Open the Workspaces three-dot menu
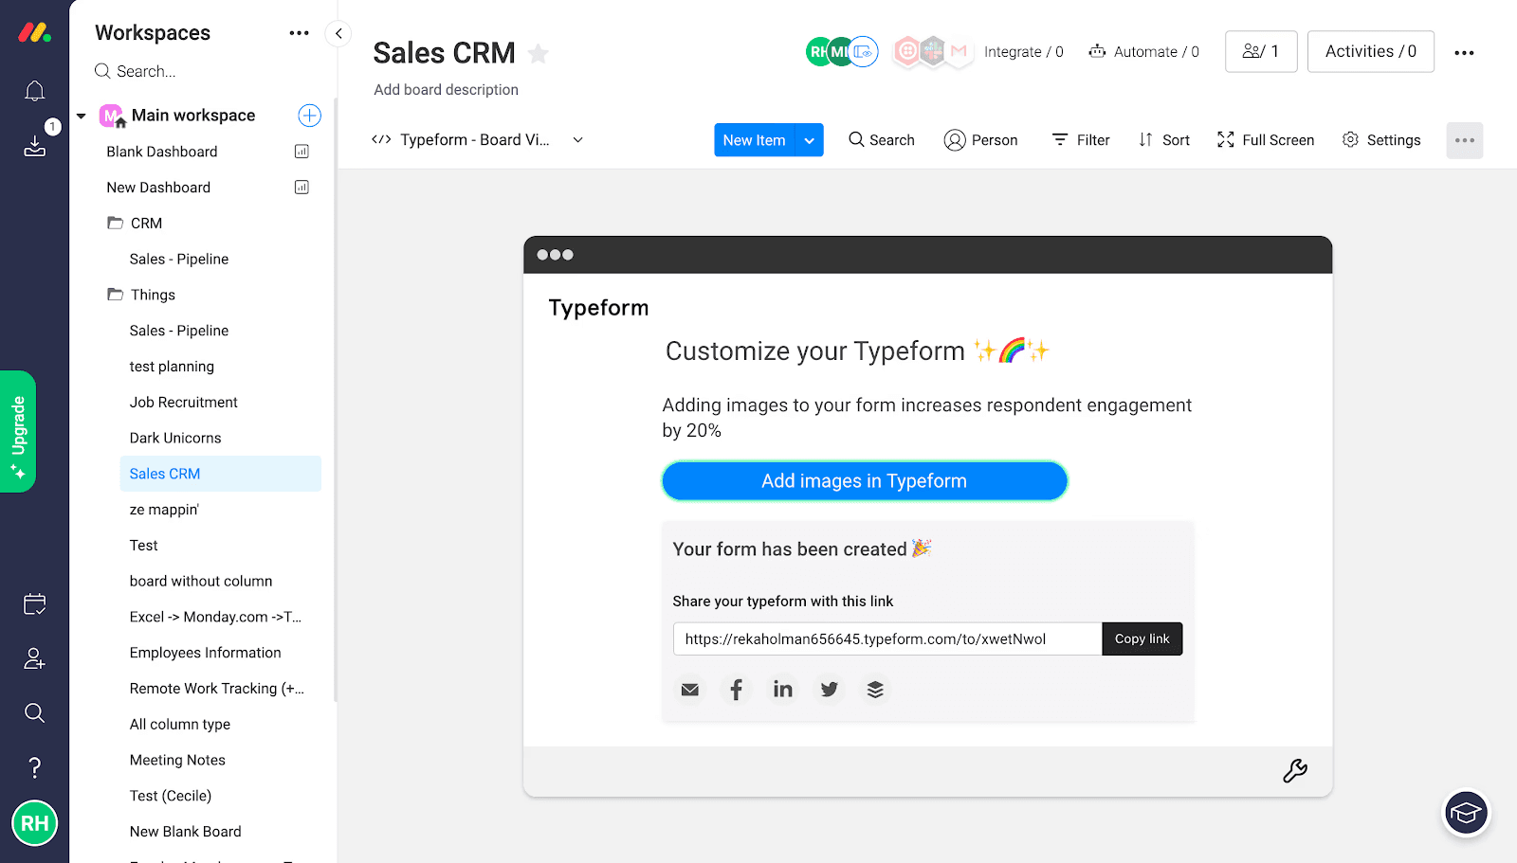1517x863 pixels. point(299,33)
